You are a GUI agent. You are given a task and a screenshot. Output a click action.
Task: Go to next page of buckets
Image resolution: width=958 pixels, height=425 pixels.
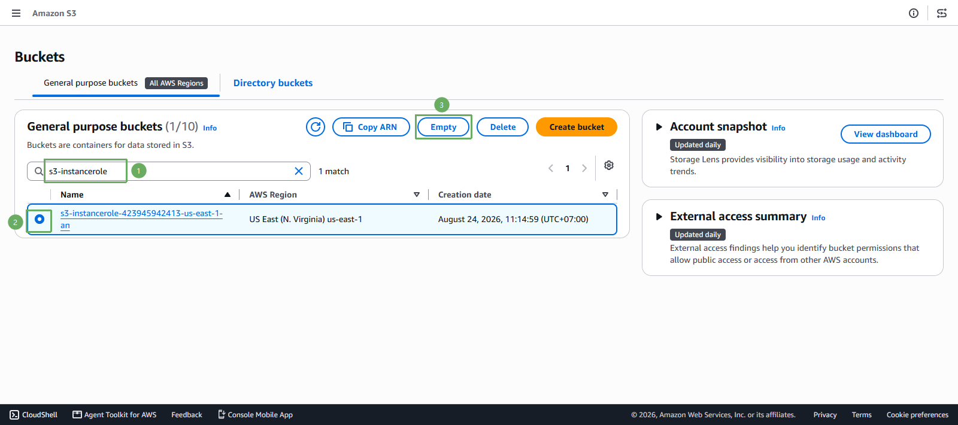(584, 168)
